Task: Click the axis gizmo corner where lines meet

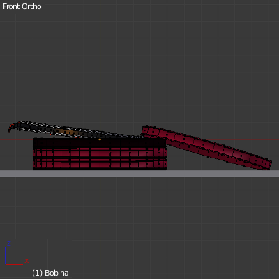Action: click(6, 264)
